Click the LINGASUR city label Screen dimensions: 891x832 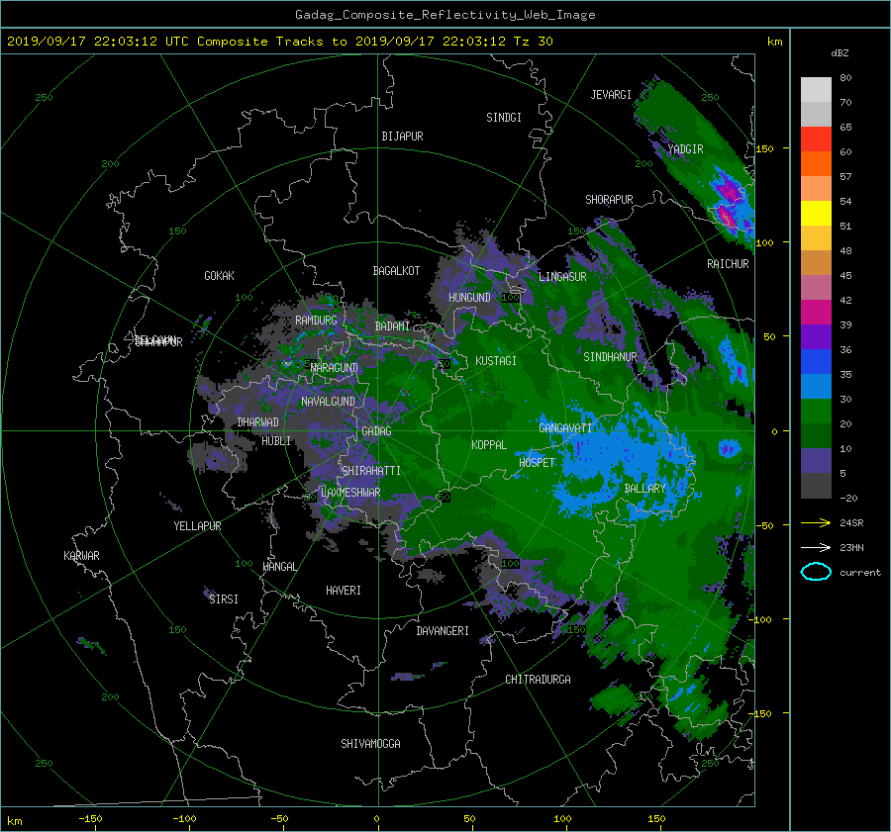point(562,277)
